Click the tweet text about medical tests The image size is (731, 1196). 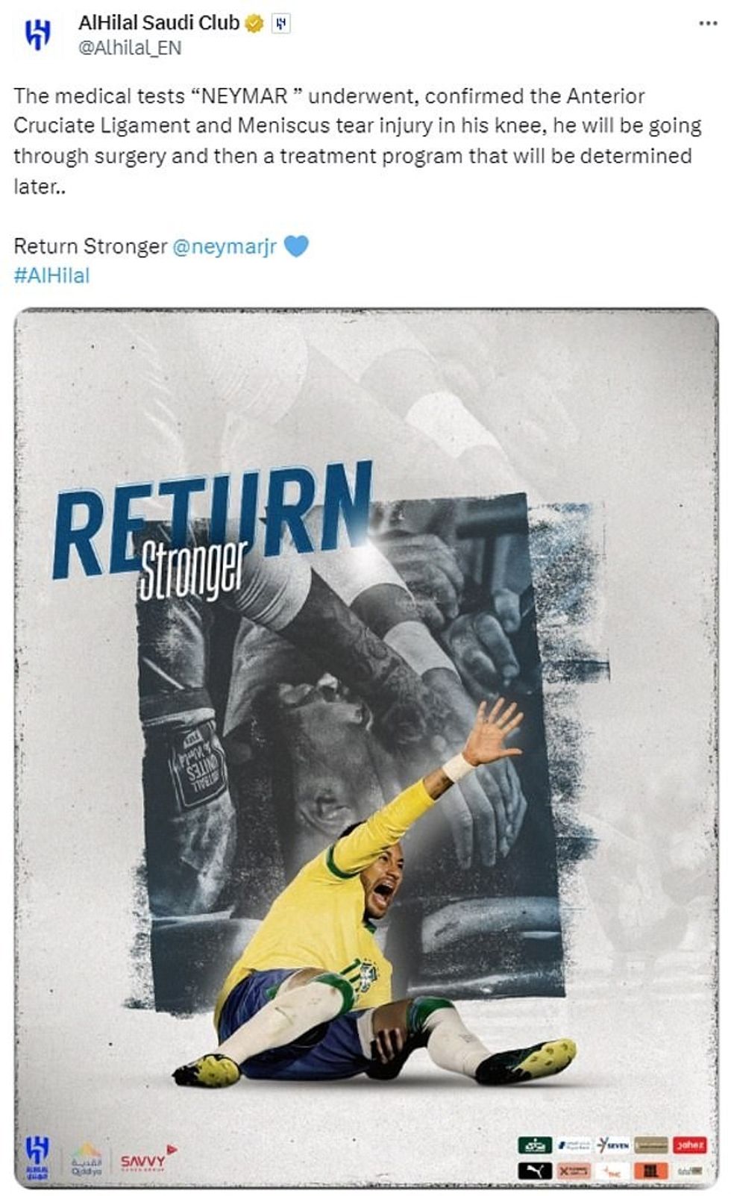point(358,141)
